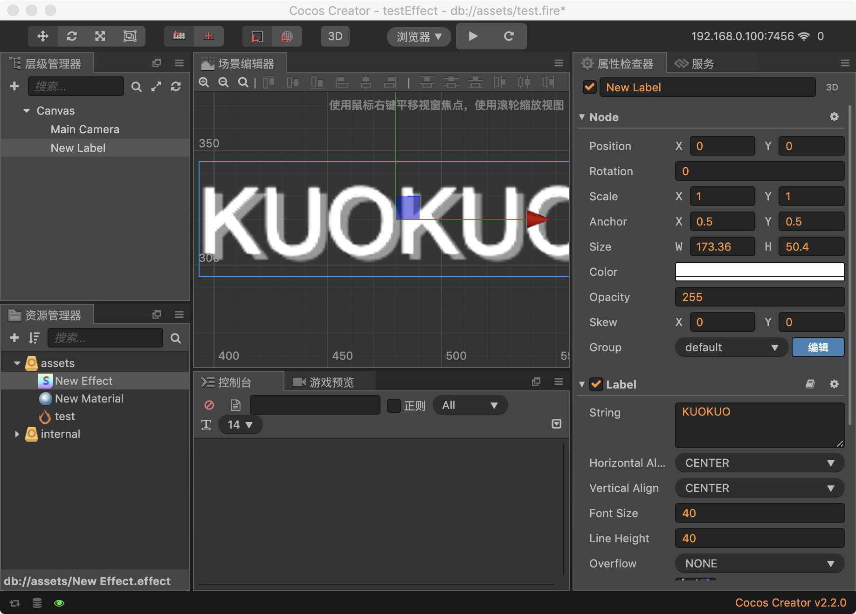This screenshot has width=856, height=614.
Task: Toggle console collapse messages button
Action: pyautogui.click(x=557, y=424)
